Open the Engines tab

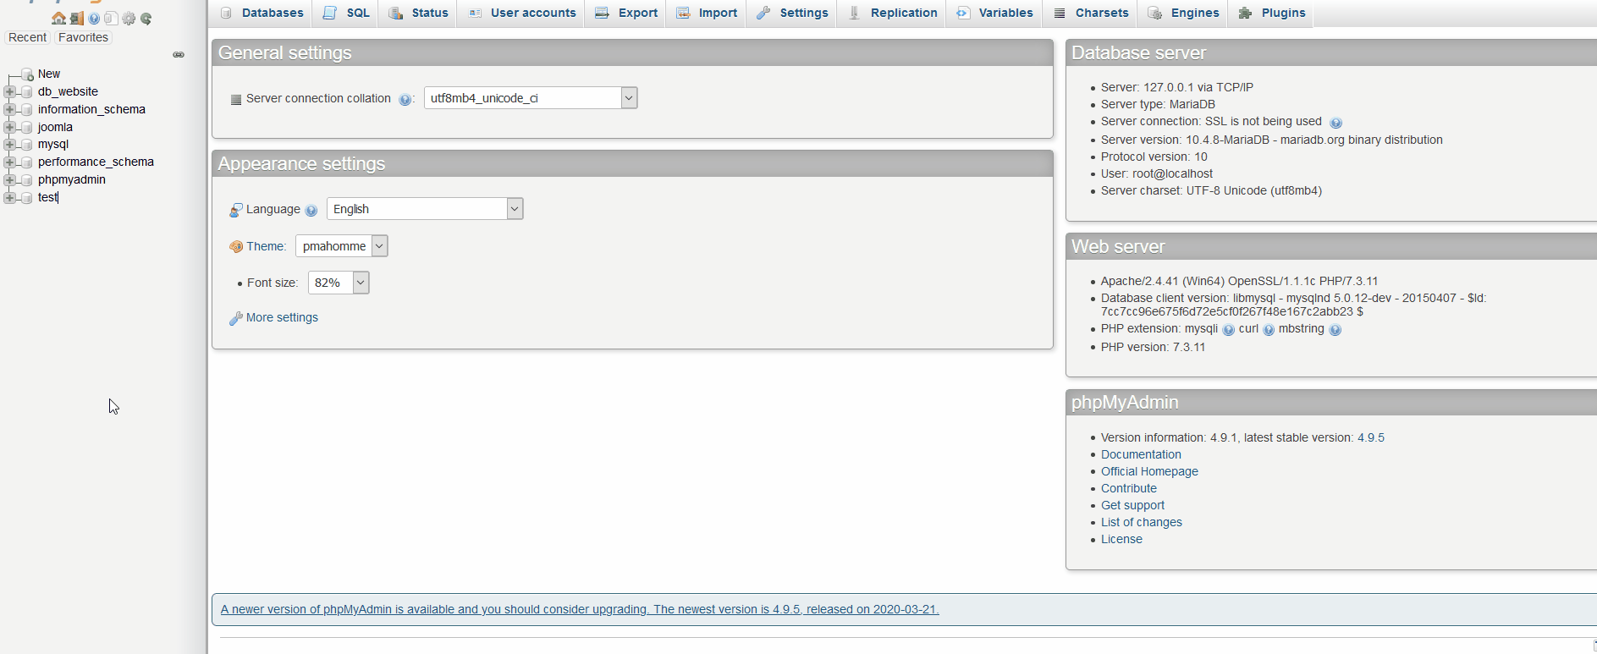(1183, 13)
